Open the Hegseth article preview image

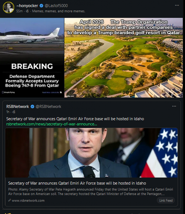click(91, 153)
